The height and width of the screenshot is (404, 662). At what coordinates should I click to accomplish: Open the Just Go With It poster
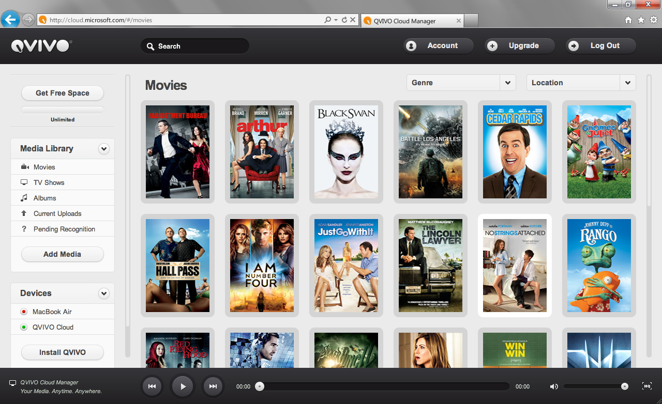[x=347, y=266]
